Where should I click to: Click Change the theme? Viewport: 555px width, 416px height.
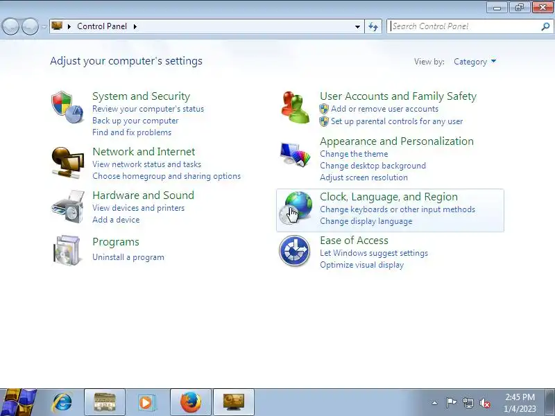tap(354, 154)
